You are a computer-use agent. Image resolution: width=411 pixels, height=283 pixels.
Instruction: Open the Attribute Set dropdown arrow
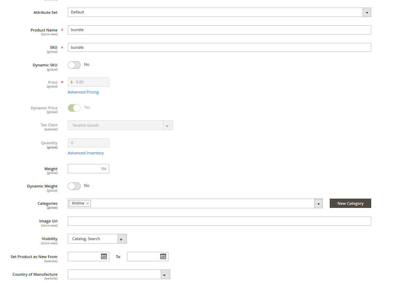click(367, 12)
